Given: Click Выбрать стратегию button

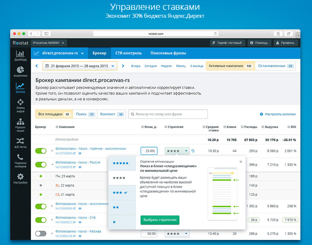Looking at the screenshot, I should [x=160, y=220].
